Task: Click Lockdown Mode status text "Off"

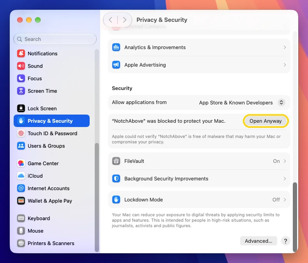Action: pos(276,199)
